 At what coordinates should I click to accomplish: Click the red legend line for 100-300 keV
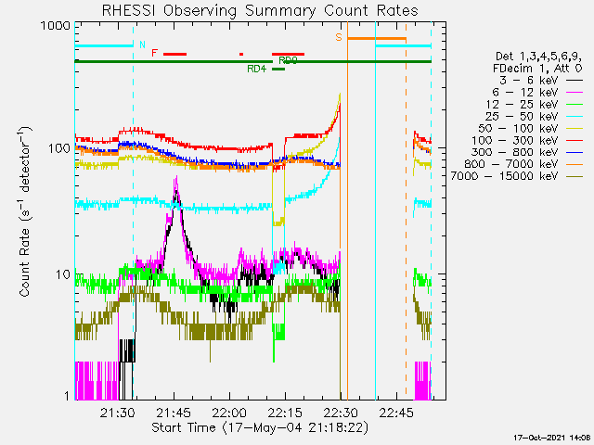click(575, 141)
